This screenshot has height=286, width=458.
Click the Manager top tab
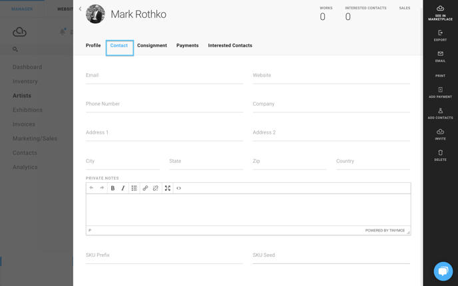pos(22,9)
